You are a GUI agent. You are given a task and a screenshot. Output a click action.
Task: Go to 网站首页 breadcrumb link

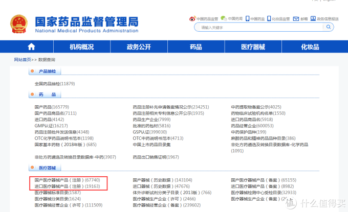(x=23, y=60)
